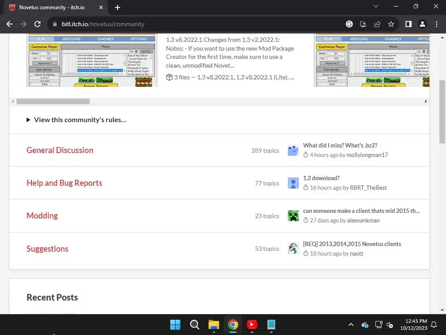This screenshot has height=335, width=446.
Task: View alexvankman's profile
Action: (363, 220)
